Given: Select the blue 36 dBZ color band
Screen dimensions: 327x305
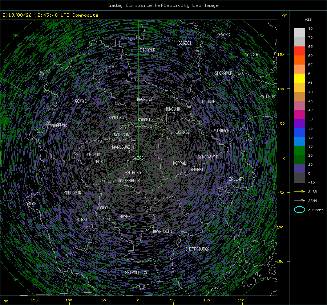Looking at the screenshot, I should tap(299, 132).
